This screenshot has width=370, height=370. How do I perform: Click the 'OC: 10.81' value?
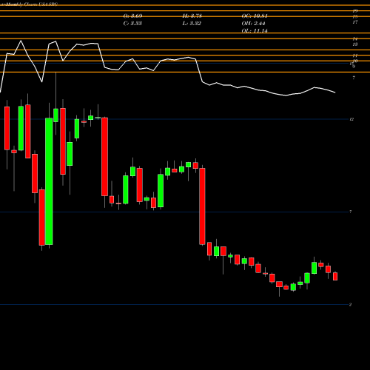pyautogui.click(x=255, y=16)
